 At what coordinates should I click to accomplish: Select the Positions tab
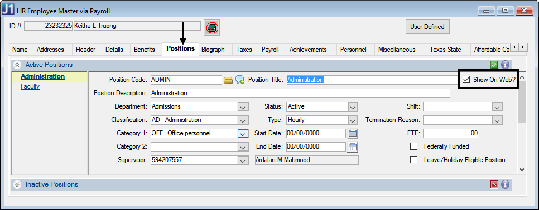(180, 48)
